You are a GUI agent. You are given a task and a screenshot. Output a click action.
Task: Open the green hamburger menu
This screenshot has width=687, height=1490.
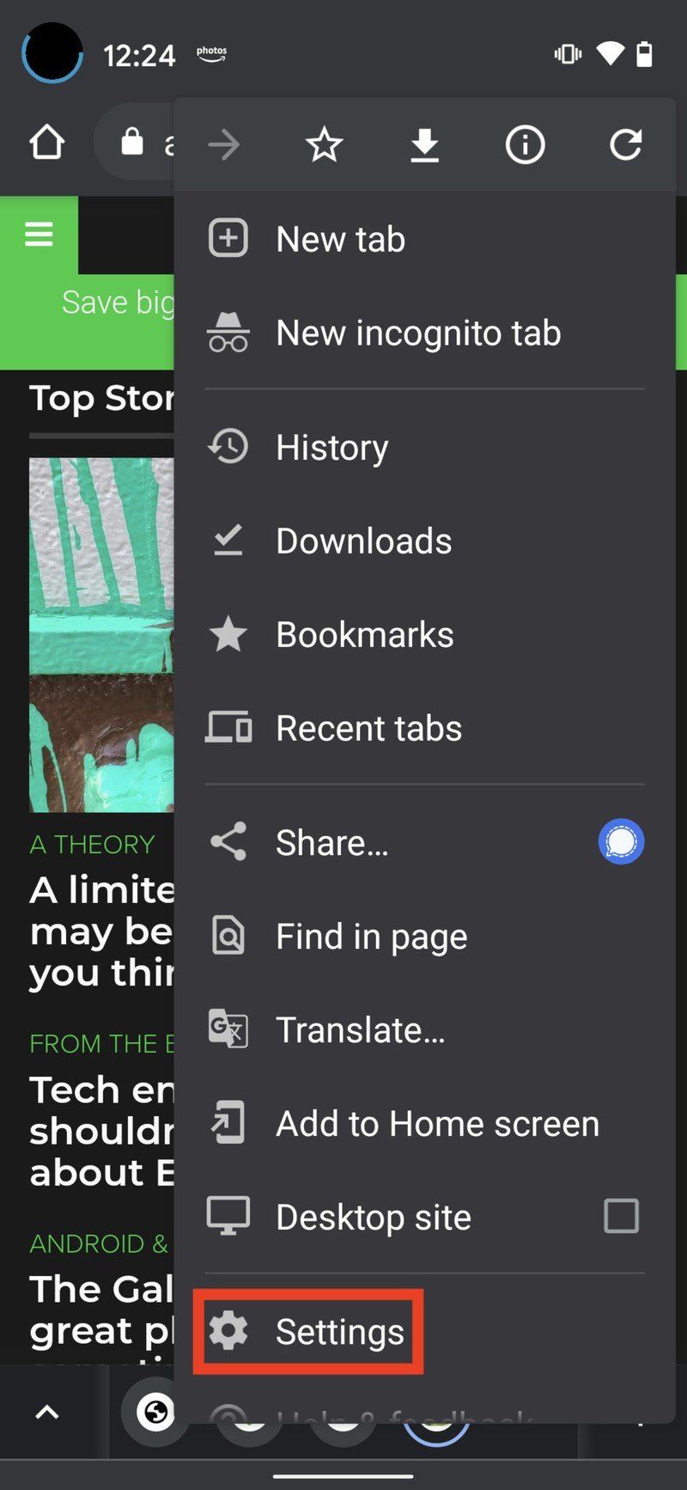coord(39,234)
